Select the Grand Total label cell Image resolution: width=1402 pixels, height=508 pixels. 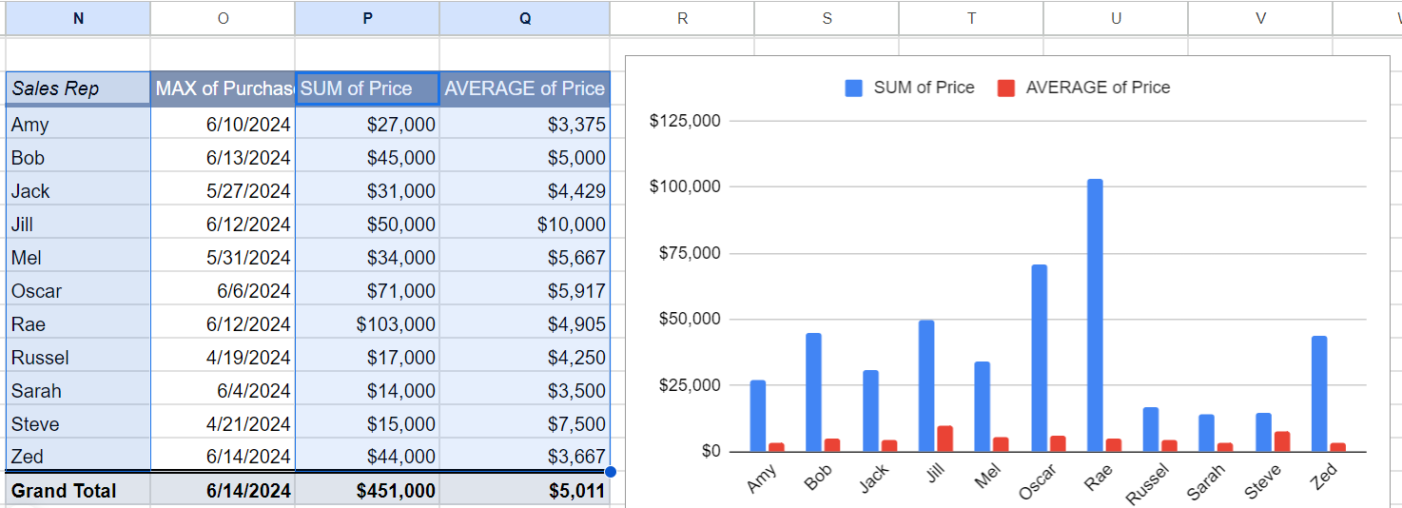[78, 491]
